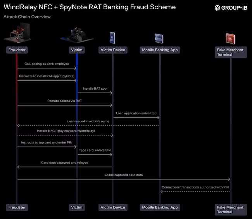Select the bottom Victim Device label box
The width and height of the screenshot is (252, 219).
click(113, 207)
